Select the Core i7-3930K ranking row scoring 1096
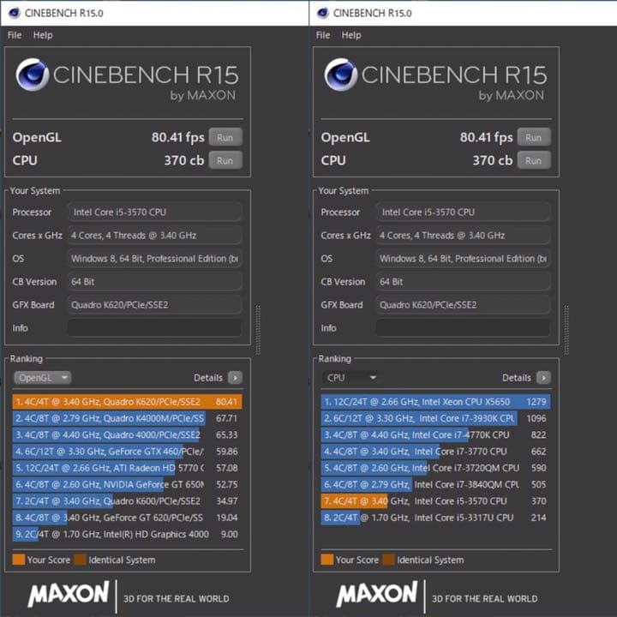 click(x=435, y=418)
